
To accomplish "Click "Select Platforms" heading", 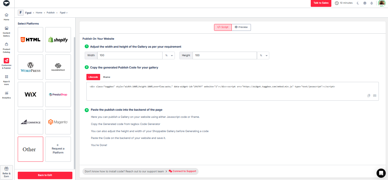I will point(28,24).
